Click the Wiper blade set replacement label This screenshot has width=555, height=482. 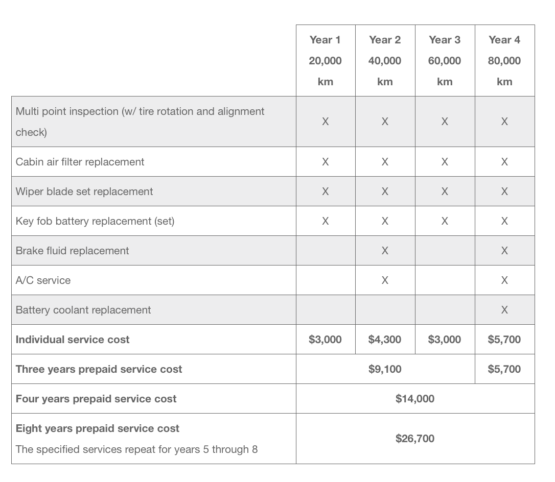pyautogui.click(x=84, y=191)
